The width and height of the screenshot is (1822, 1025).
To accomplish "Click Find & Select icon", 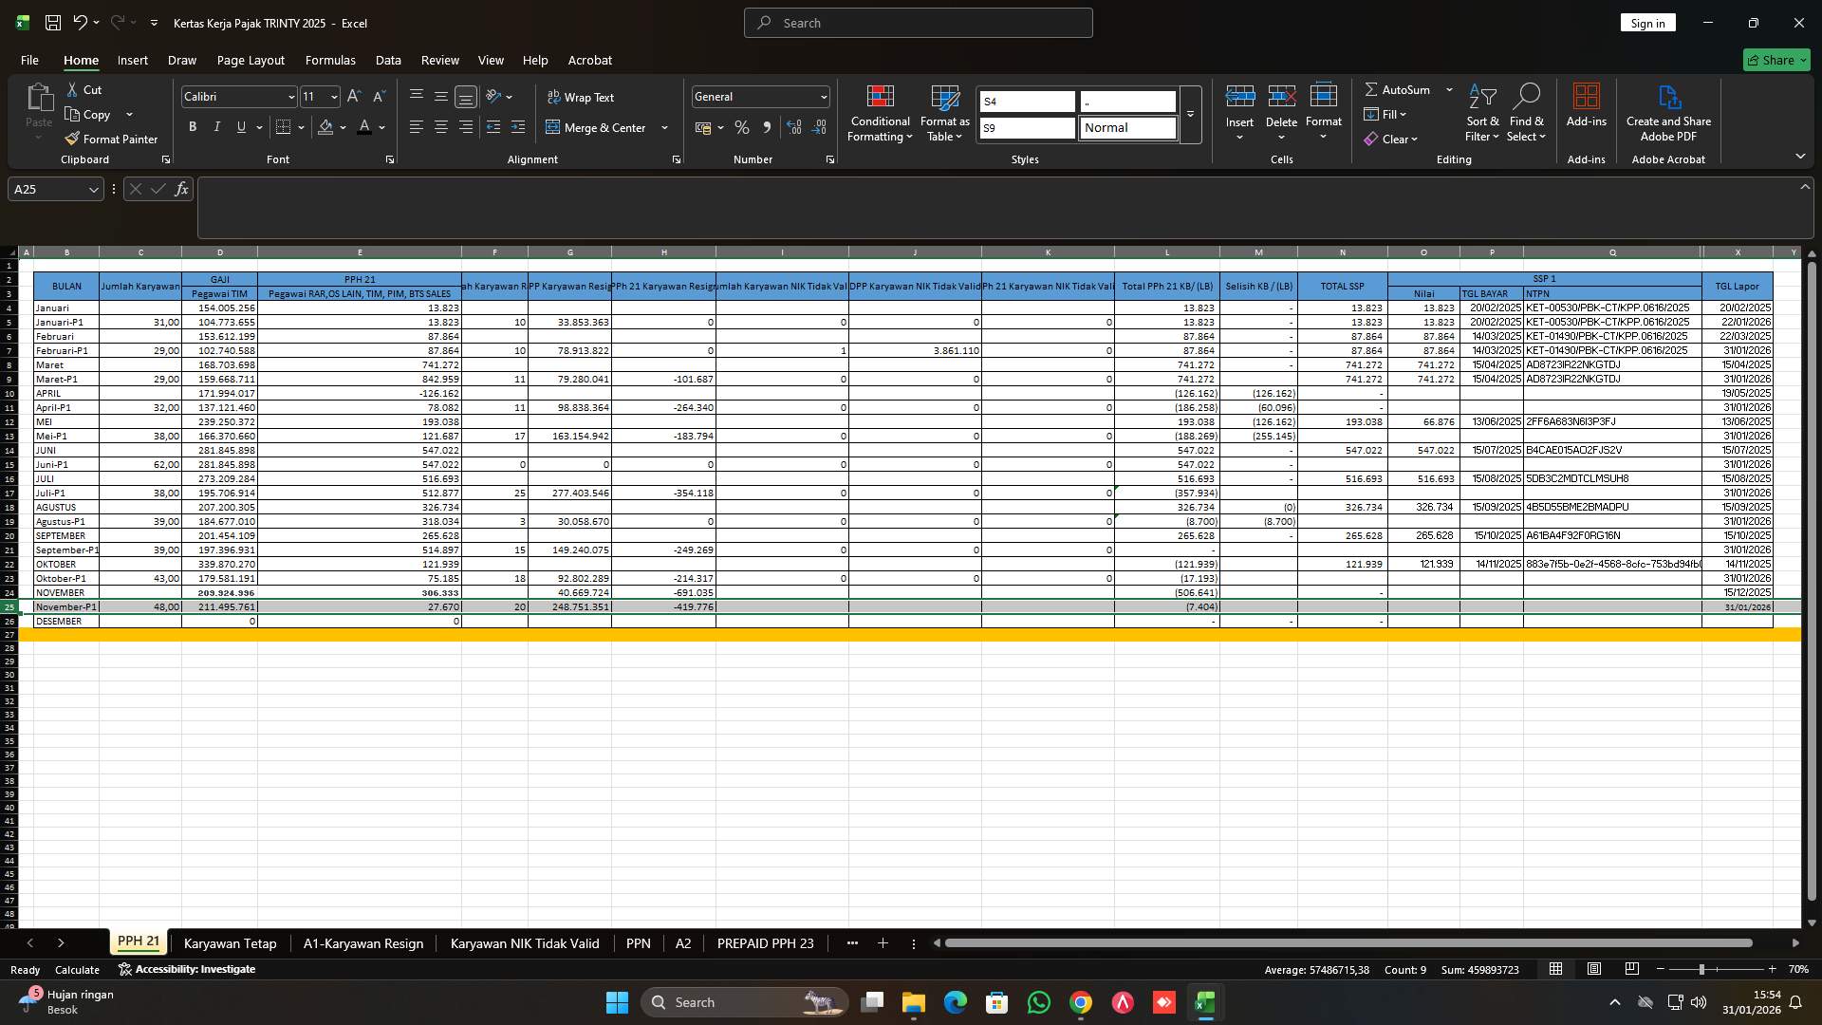I will [1526, 114].
